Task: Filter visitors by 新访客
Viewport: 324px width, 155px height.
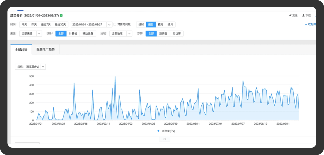Action: click(163, 33)
